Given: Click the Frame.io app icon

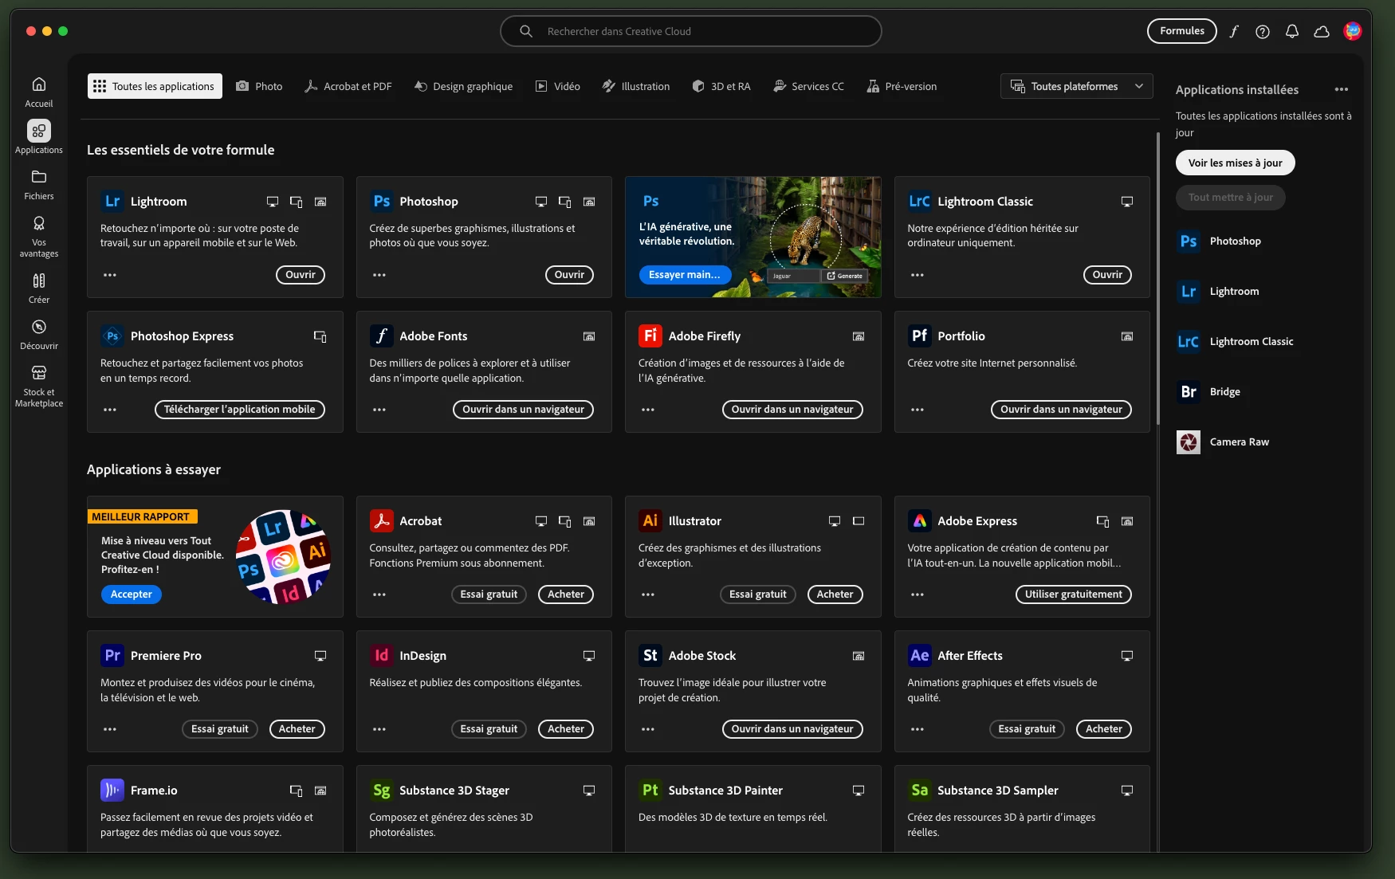Looking at the screenshot, I should click(x=112, y=791).
